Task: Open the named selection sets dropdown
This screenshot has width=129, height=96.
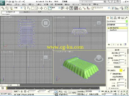Action: point(109,8)
